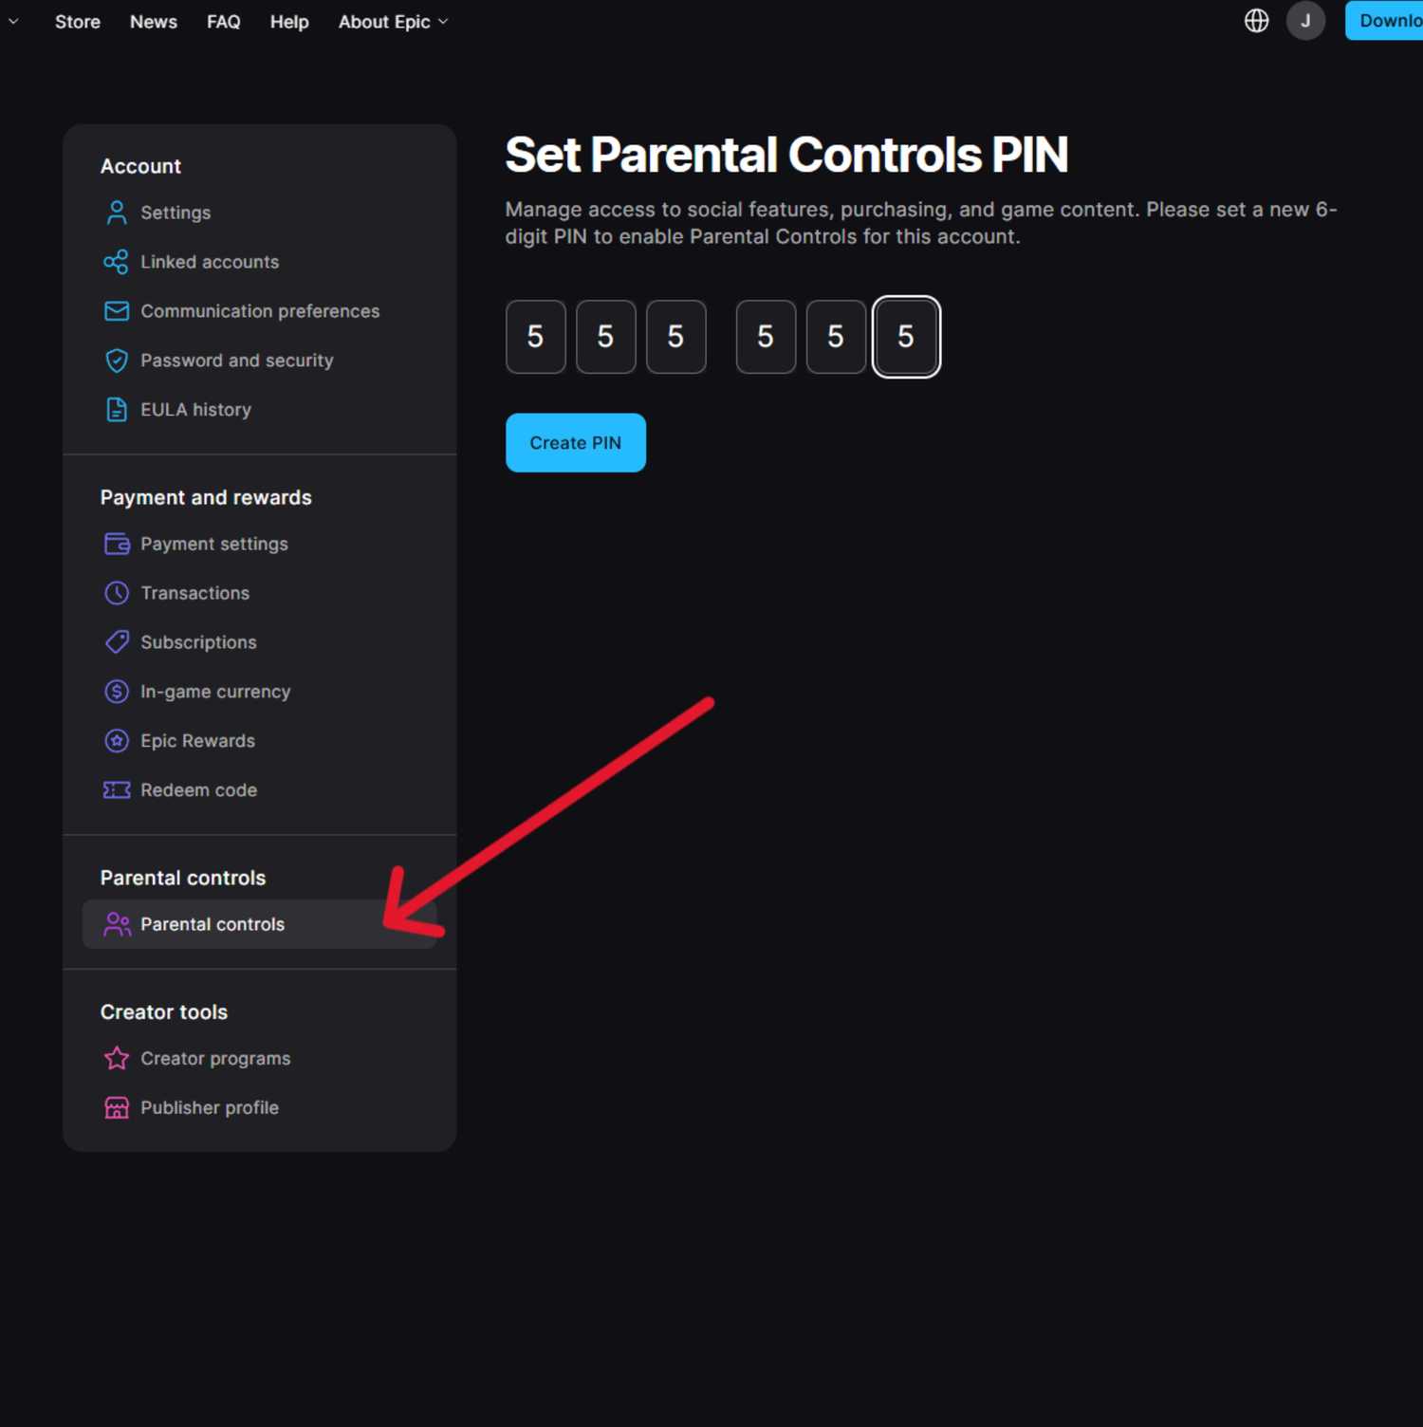The height and width of the screenshot is (1427, 1423).
Task: Click the highlighted last PIN digit box
Action: click(906, 337)
